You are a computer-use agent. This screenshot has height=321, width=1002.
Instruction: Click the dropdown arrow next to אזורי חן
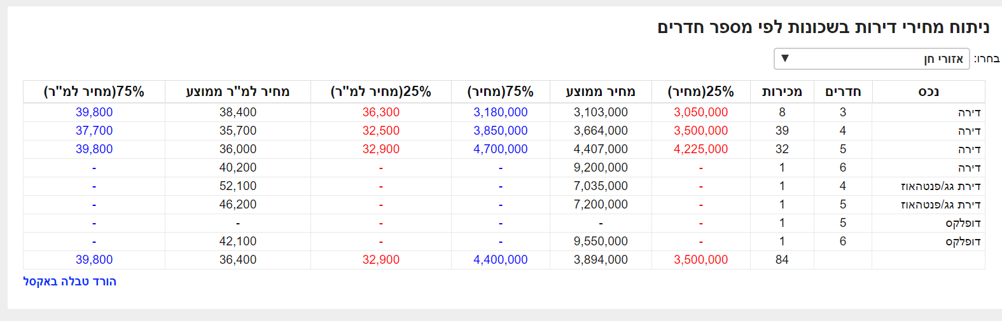785,58
